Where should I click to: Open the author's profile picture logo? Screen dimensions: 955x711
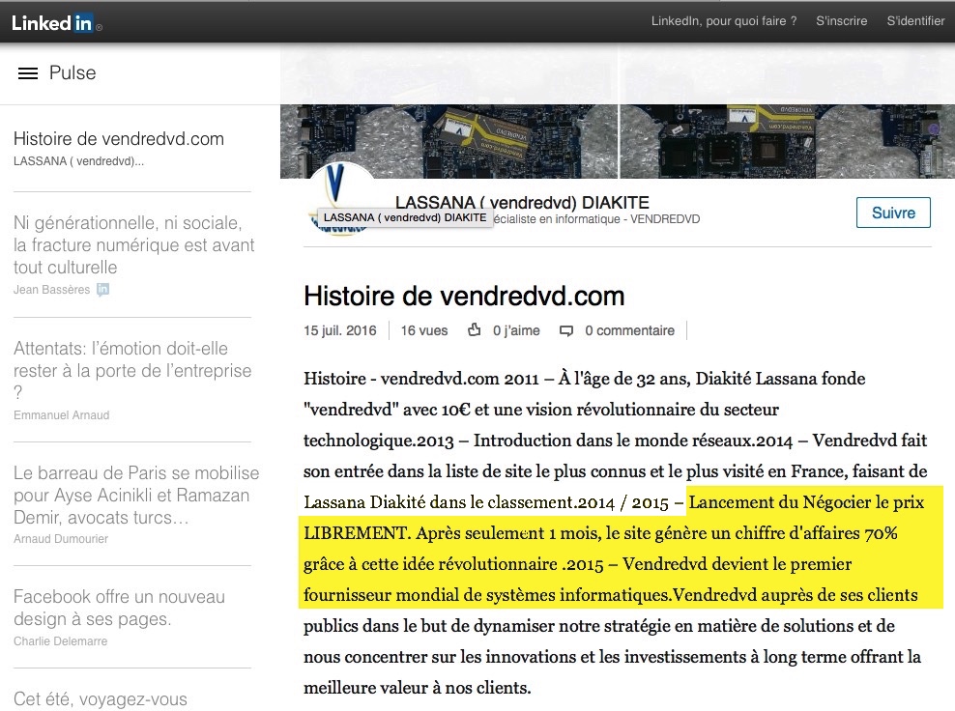(x=341, y=199)
